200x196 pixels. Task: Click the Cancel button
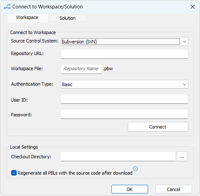(174, 189)
